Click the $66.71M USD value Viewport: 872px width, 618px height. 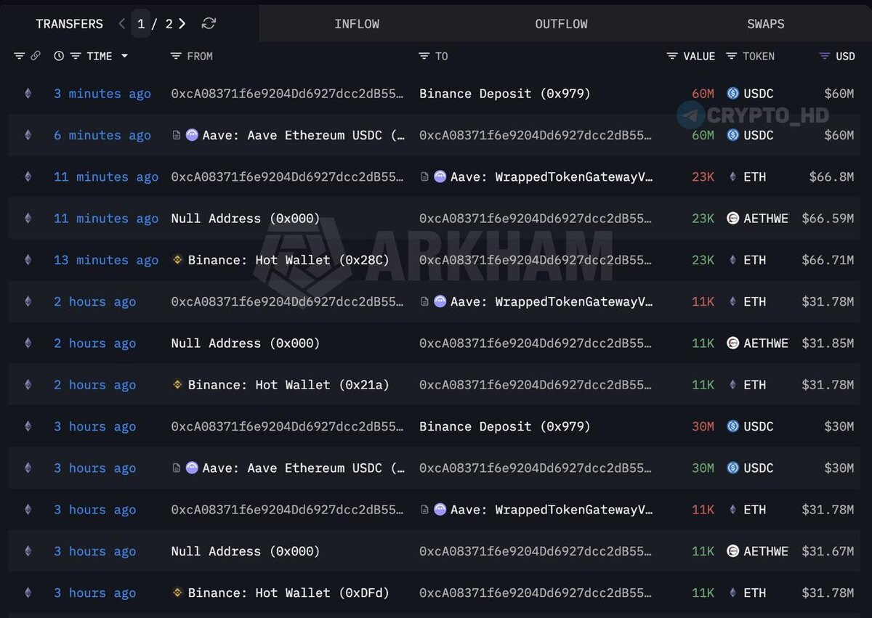click(x=828, y=260)
